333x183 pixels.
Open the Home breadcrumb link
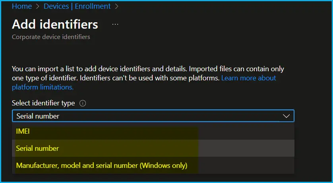pos(22,6)
